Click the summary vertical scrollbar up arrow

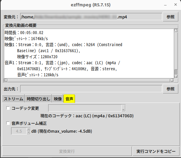pyautogui.click(x=176, y=30)
